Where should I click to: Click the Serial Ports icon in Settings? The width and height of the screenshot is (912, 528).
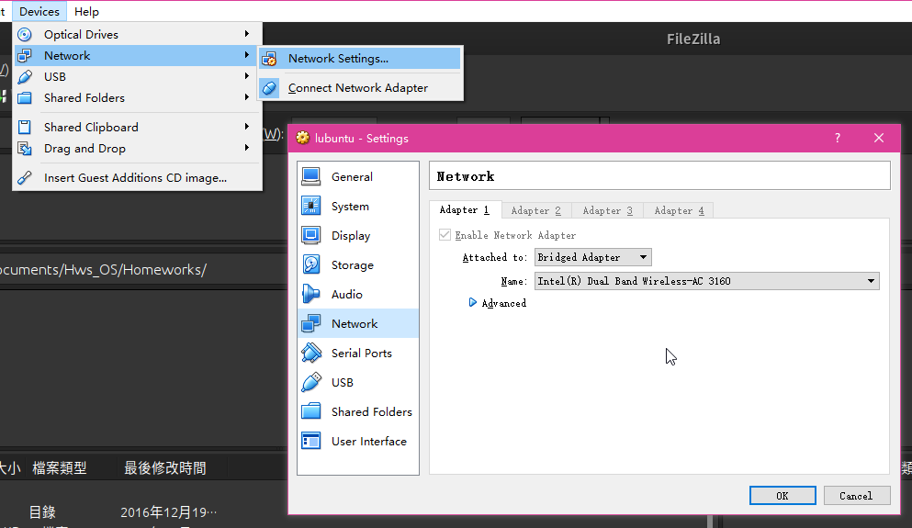(311, 353)
